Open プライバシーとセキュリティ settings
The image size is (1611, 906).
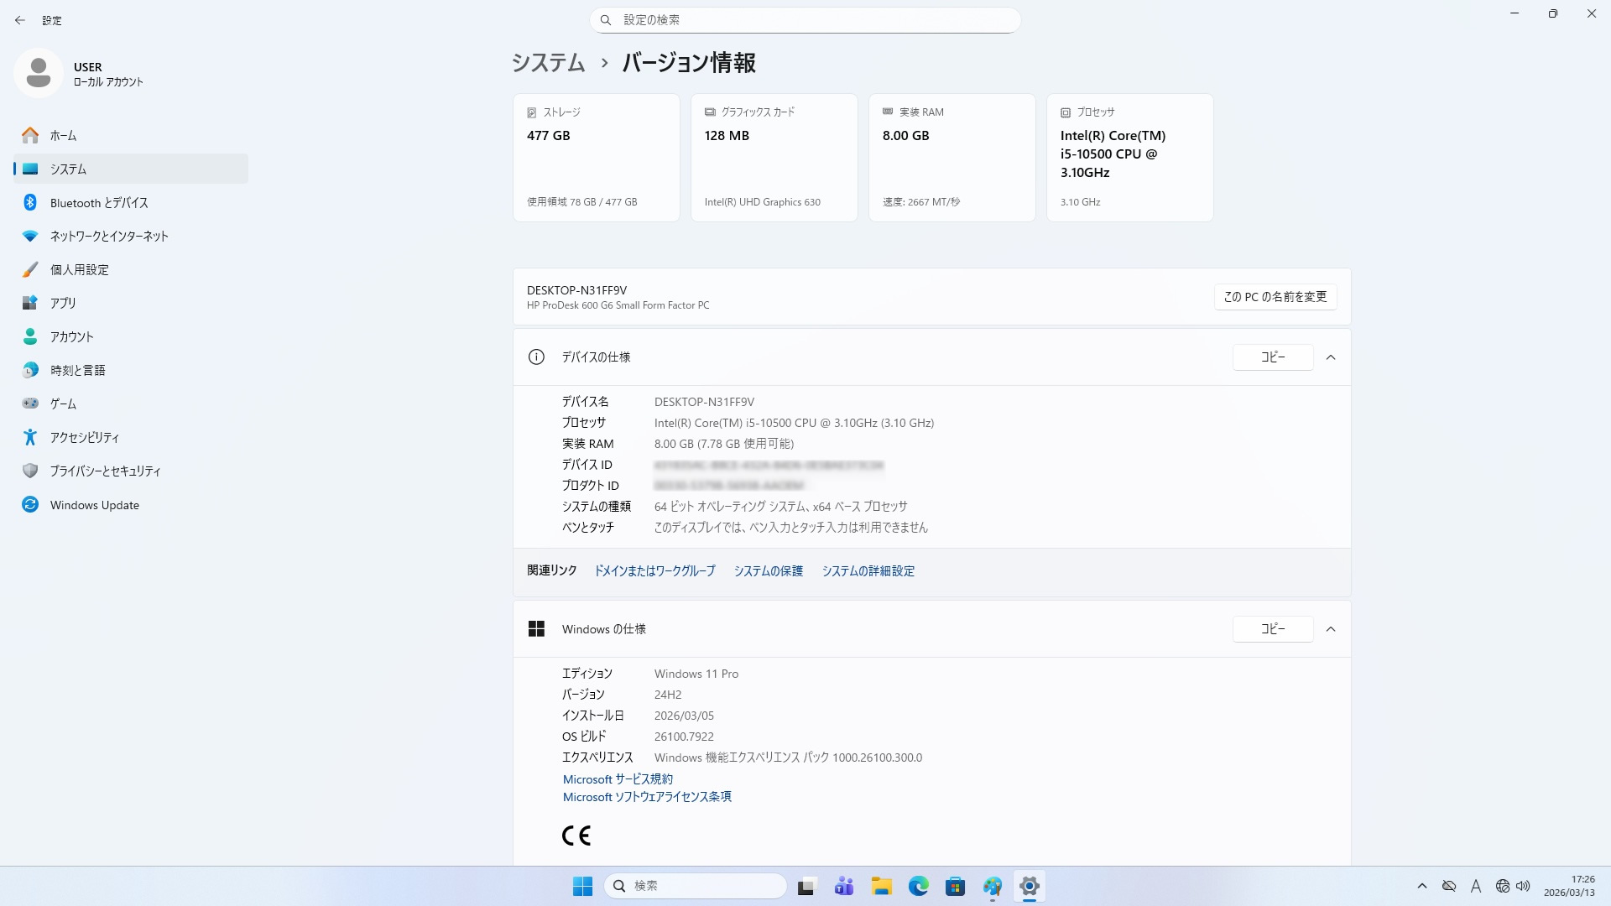click(105, 471)
